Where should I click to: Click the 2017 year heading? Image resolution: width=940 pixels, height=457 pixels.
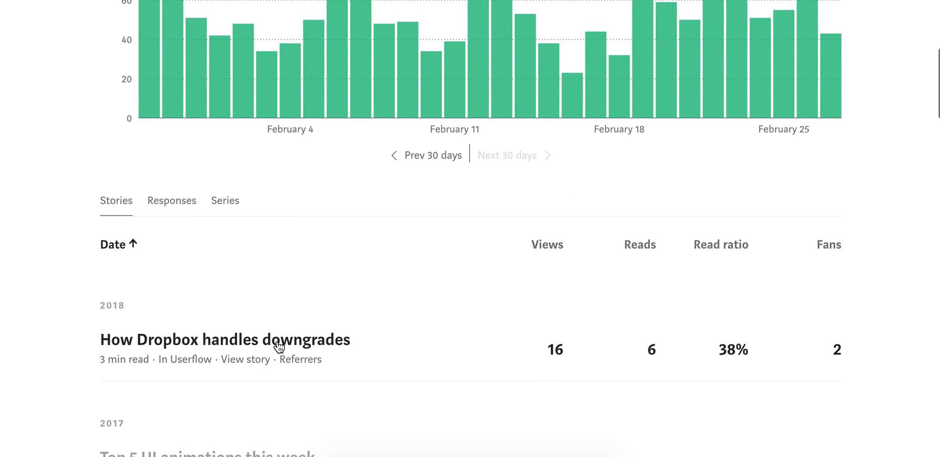coord(112,424)
